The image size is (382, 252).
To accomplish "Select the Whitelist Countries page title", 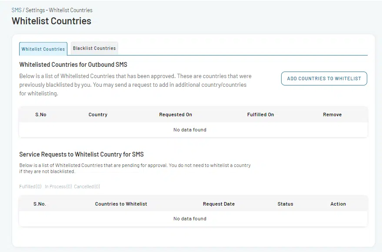I will [51, 21].
